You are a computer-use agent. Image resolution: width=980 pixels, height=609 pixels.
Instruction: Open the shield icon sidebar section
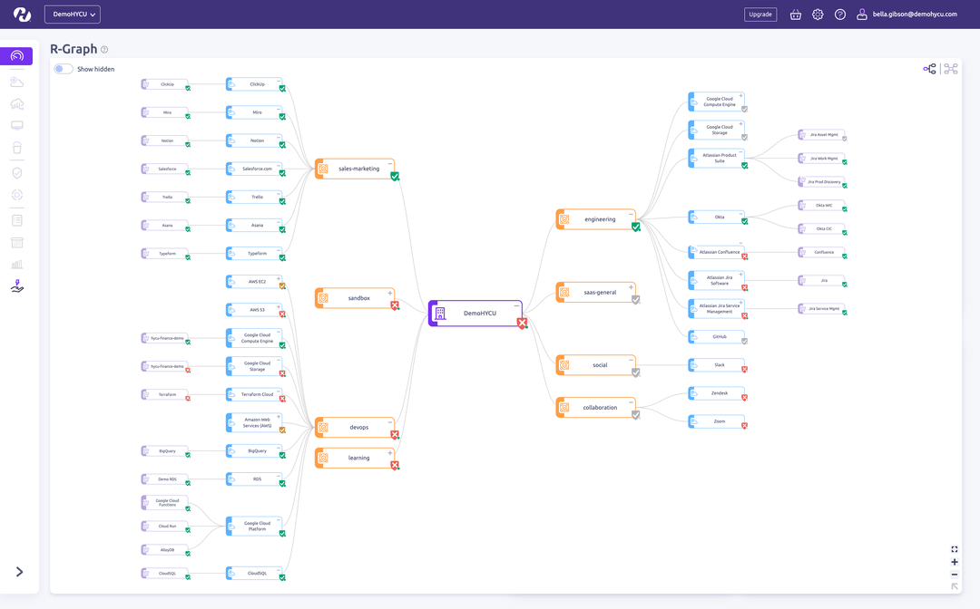[x=17, y=172]
